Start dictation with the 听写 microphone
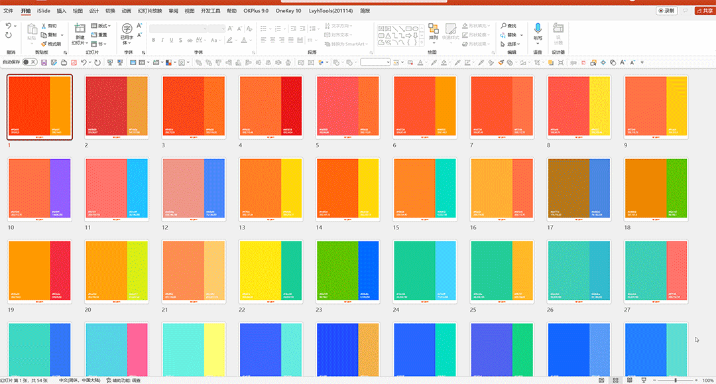Image resolution: width=716 pixels, height=384 pixels. 538,32
